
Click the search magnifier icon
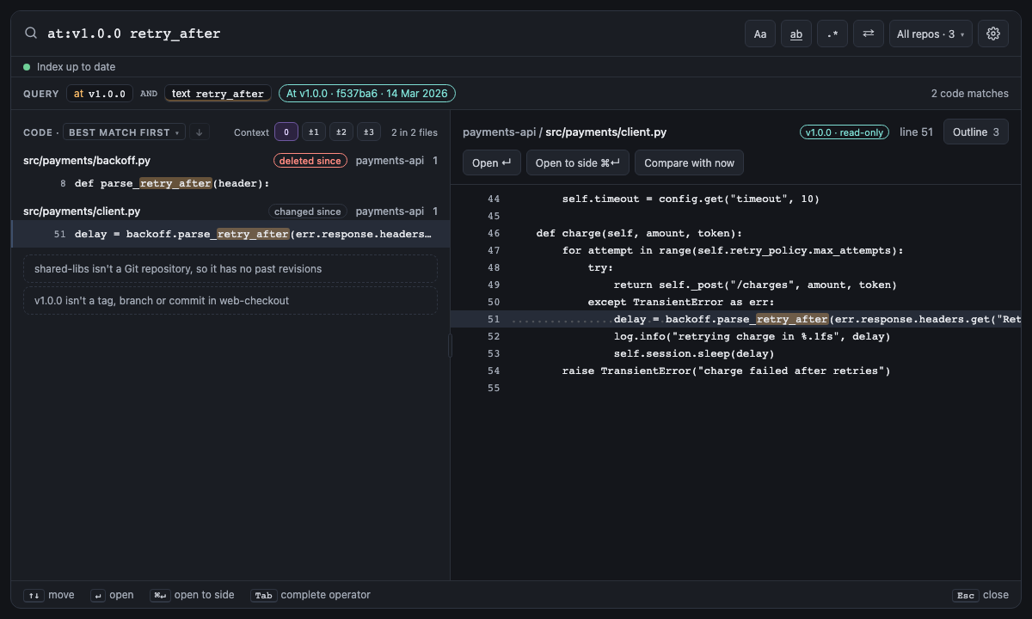tap(31, 34)
